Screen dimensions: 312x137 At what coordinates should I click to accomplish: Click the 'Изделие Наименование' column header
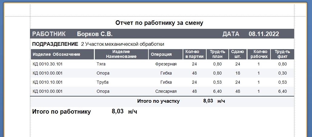coord(121,54)
